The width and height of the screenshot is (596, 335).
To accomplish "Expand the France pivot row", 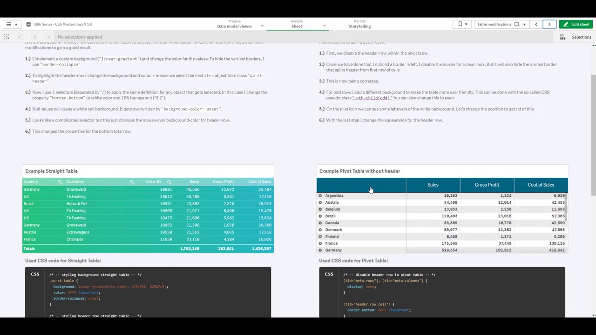I will 320,243.
